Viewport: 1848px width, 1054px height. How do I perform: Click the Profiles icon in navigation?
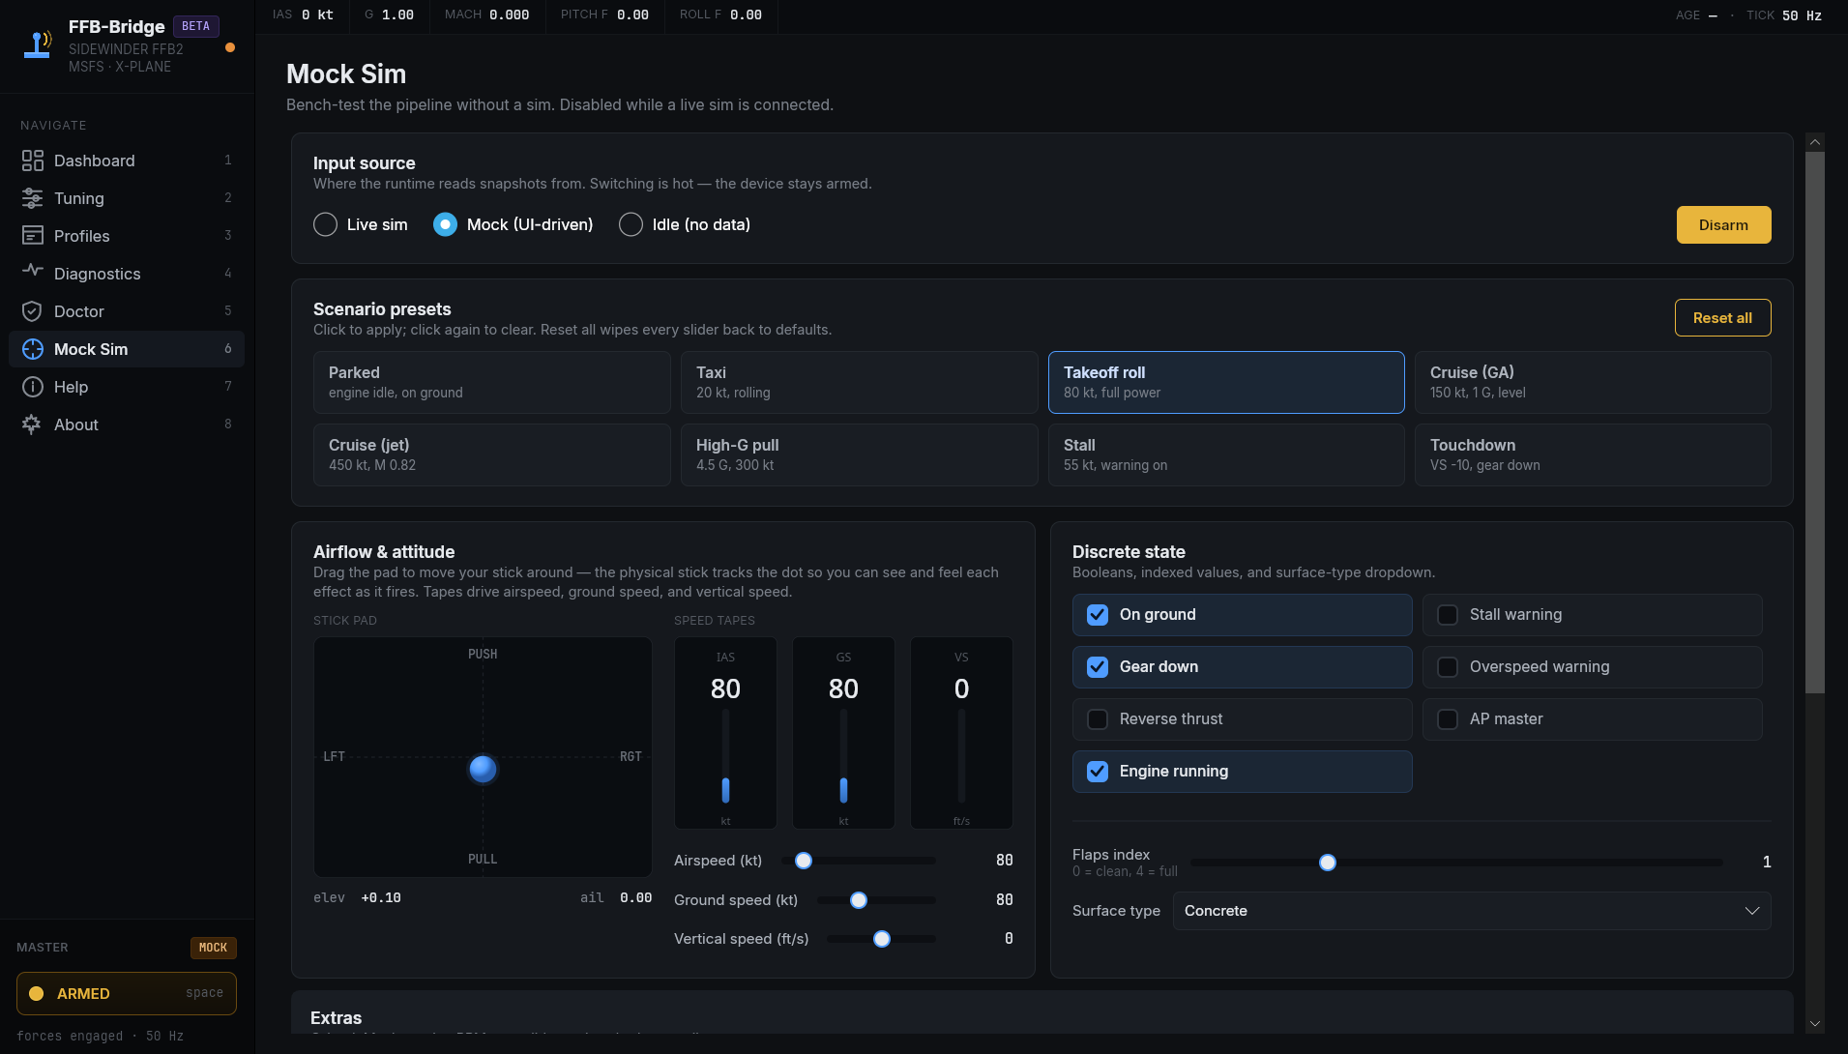tap(32, 236)
